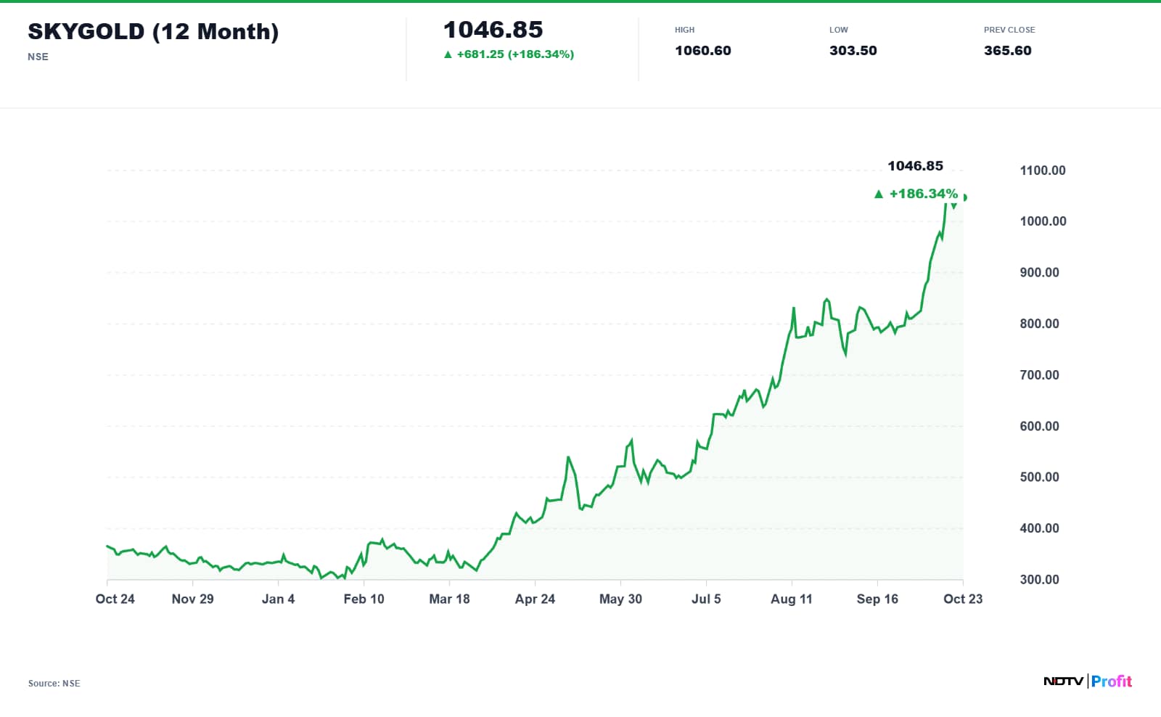Click the 900.00 y-axis label
The height and width of the screenshot is (717, 1161).
[x=1039, y=273]
